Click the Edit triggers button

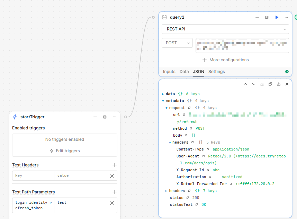click(65, 151)
